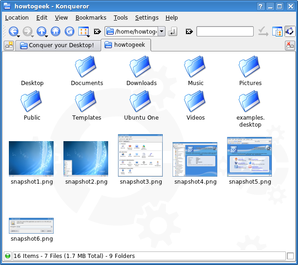The image size is (298, 265).
Task: Switch to the Conquer your Desktop! tab
Action: pos(58,45)
